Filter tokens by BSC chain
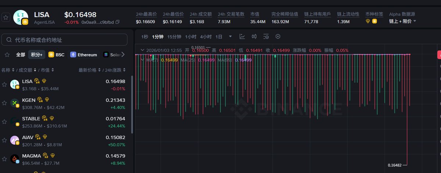 click(56, 55)
